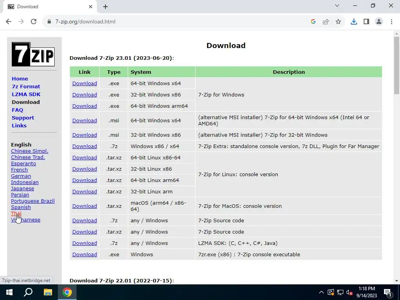400x300 pixels.
Task: Switch language to Esperanto
Action: click(x=23, y=164)
